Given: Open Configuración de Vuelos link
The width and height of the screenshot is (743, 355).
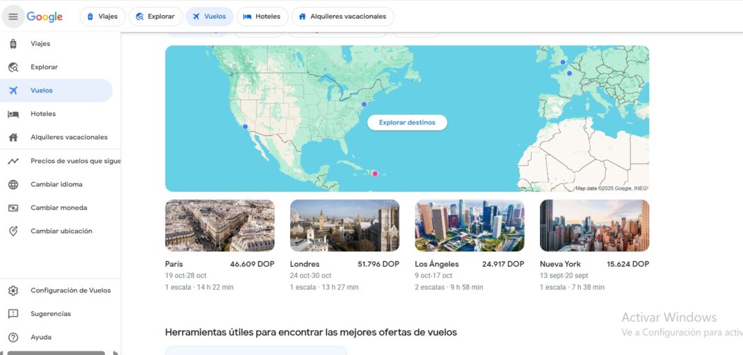Looking at the screenshot, I should [x=70, y=290].
